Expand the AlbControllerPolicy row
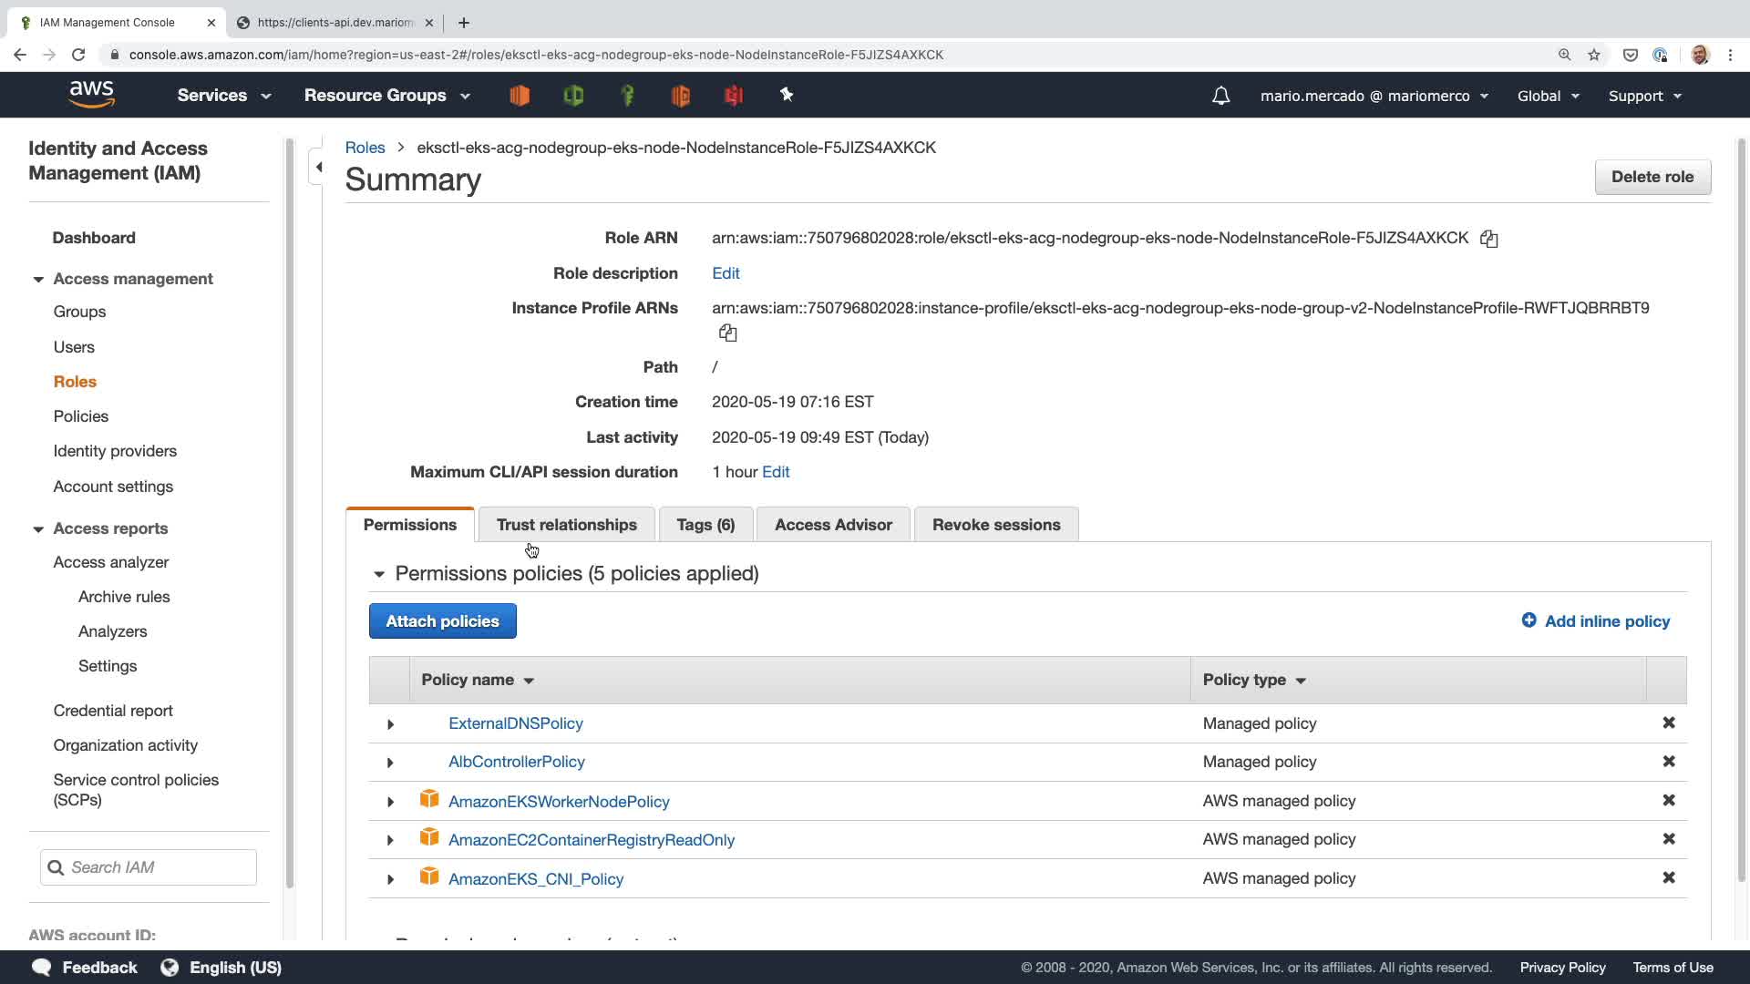This screenshot has height=984, width=1750. coord(390,763)
